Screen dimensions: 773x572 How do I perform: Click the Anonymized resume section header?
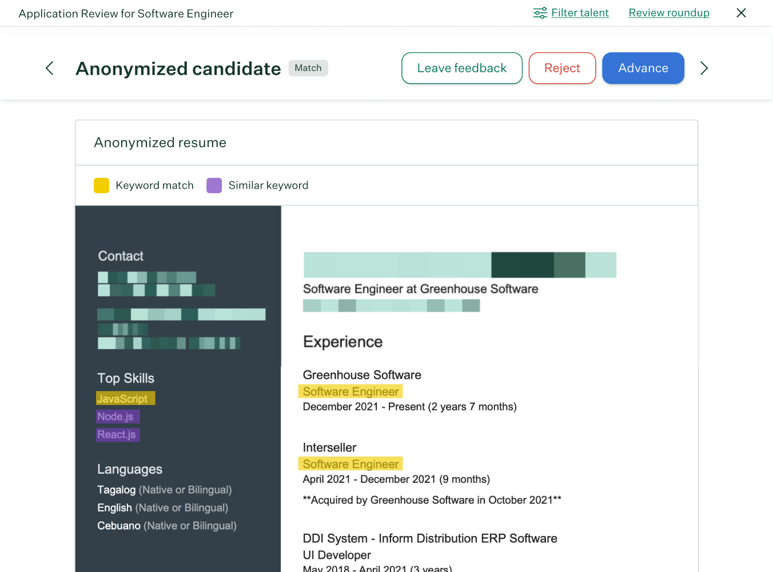pyautogui.click(x=160, y=143)
